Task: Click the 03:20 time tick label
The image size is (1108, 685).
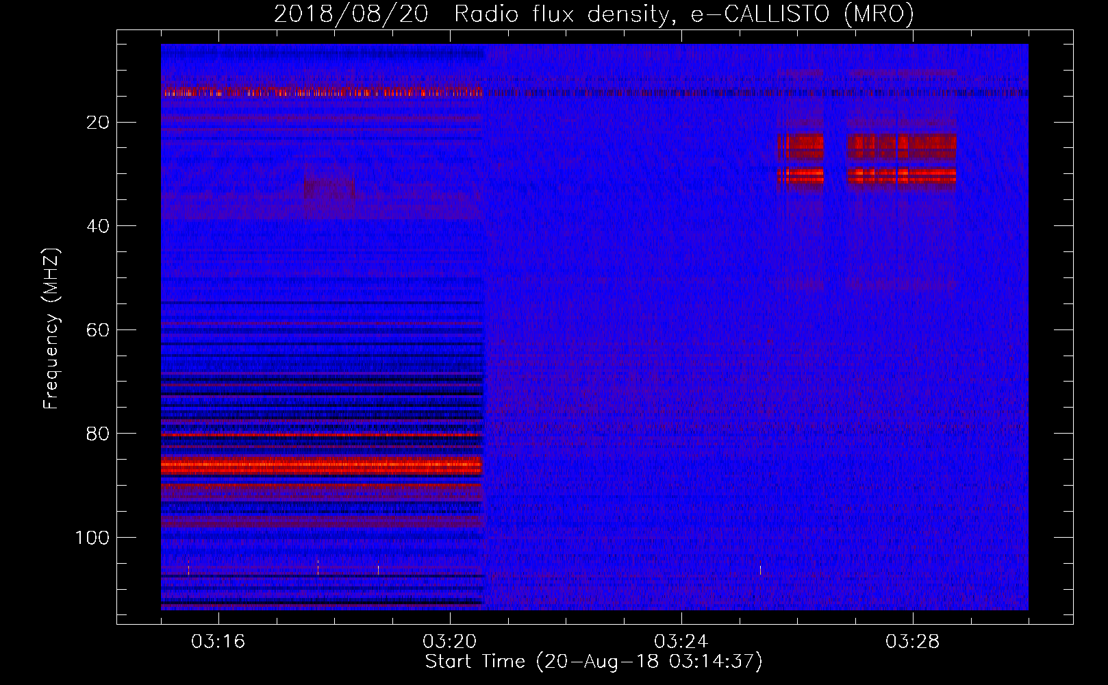Action: click(x=450, y=642)
